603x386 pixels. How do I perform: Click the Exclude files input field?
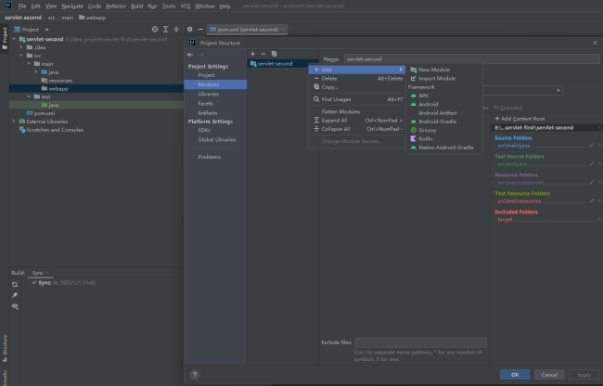click(420, 342)
